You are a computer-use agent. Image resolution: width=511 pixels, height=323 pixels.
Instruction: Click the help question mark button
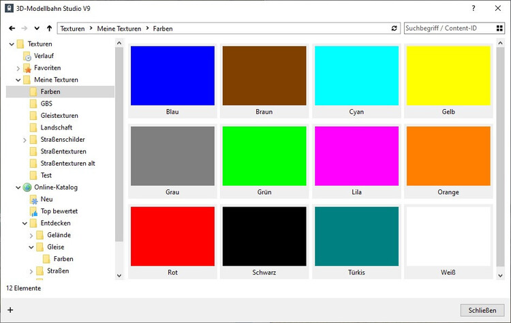tap(474, 8)
